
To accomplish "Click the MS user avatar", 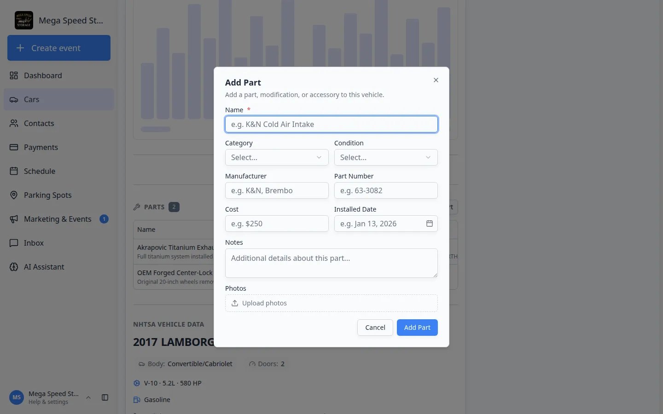I will pyautogui.click(x=17, y=397).
